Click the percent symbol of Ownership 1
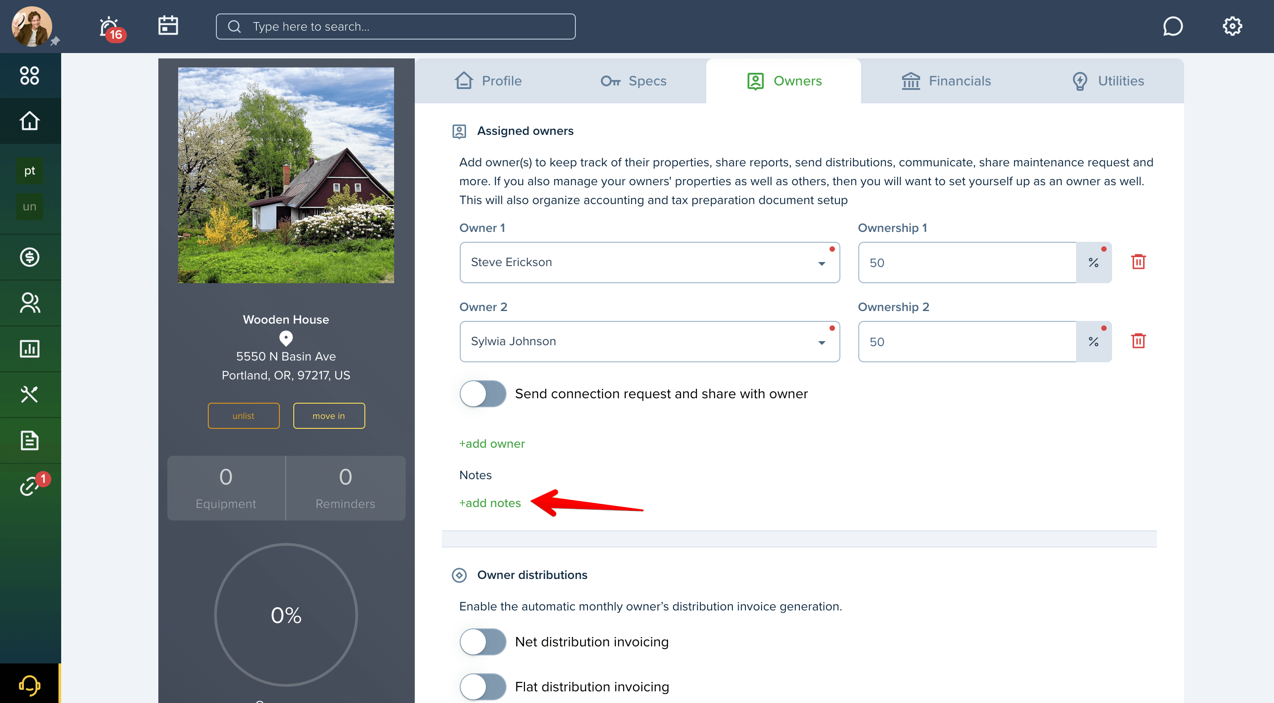1274x703 pixels. (1094, 263)
